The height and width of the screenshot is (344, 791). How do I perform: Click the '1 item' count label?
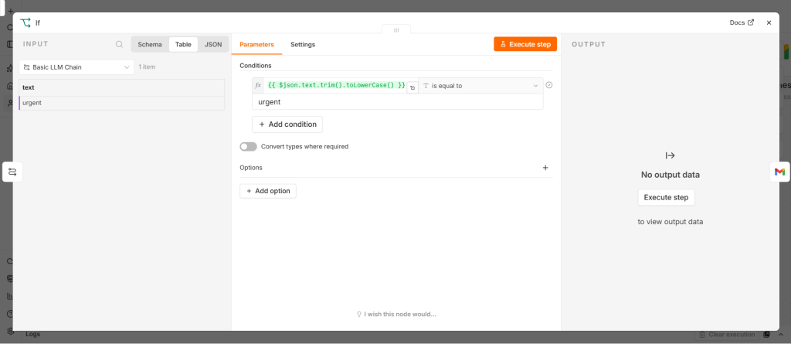click(x=147, y=66)
